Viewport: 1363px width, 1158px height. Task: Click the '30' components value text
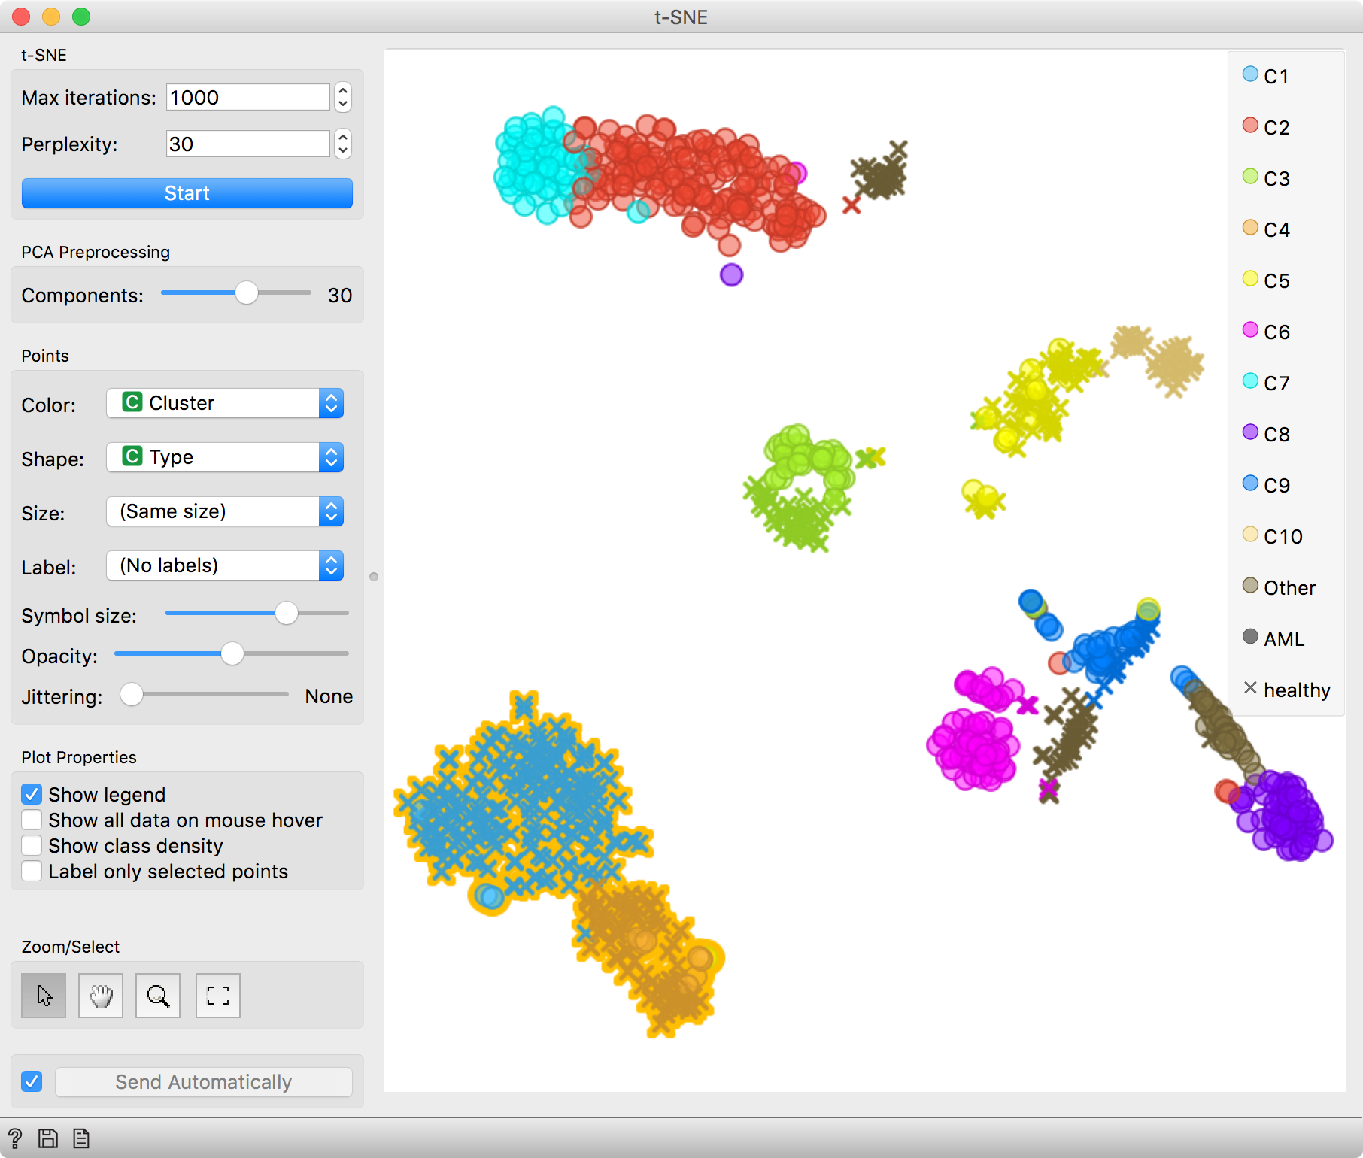coord(340,295)
